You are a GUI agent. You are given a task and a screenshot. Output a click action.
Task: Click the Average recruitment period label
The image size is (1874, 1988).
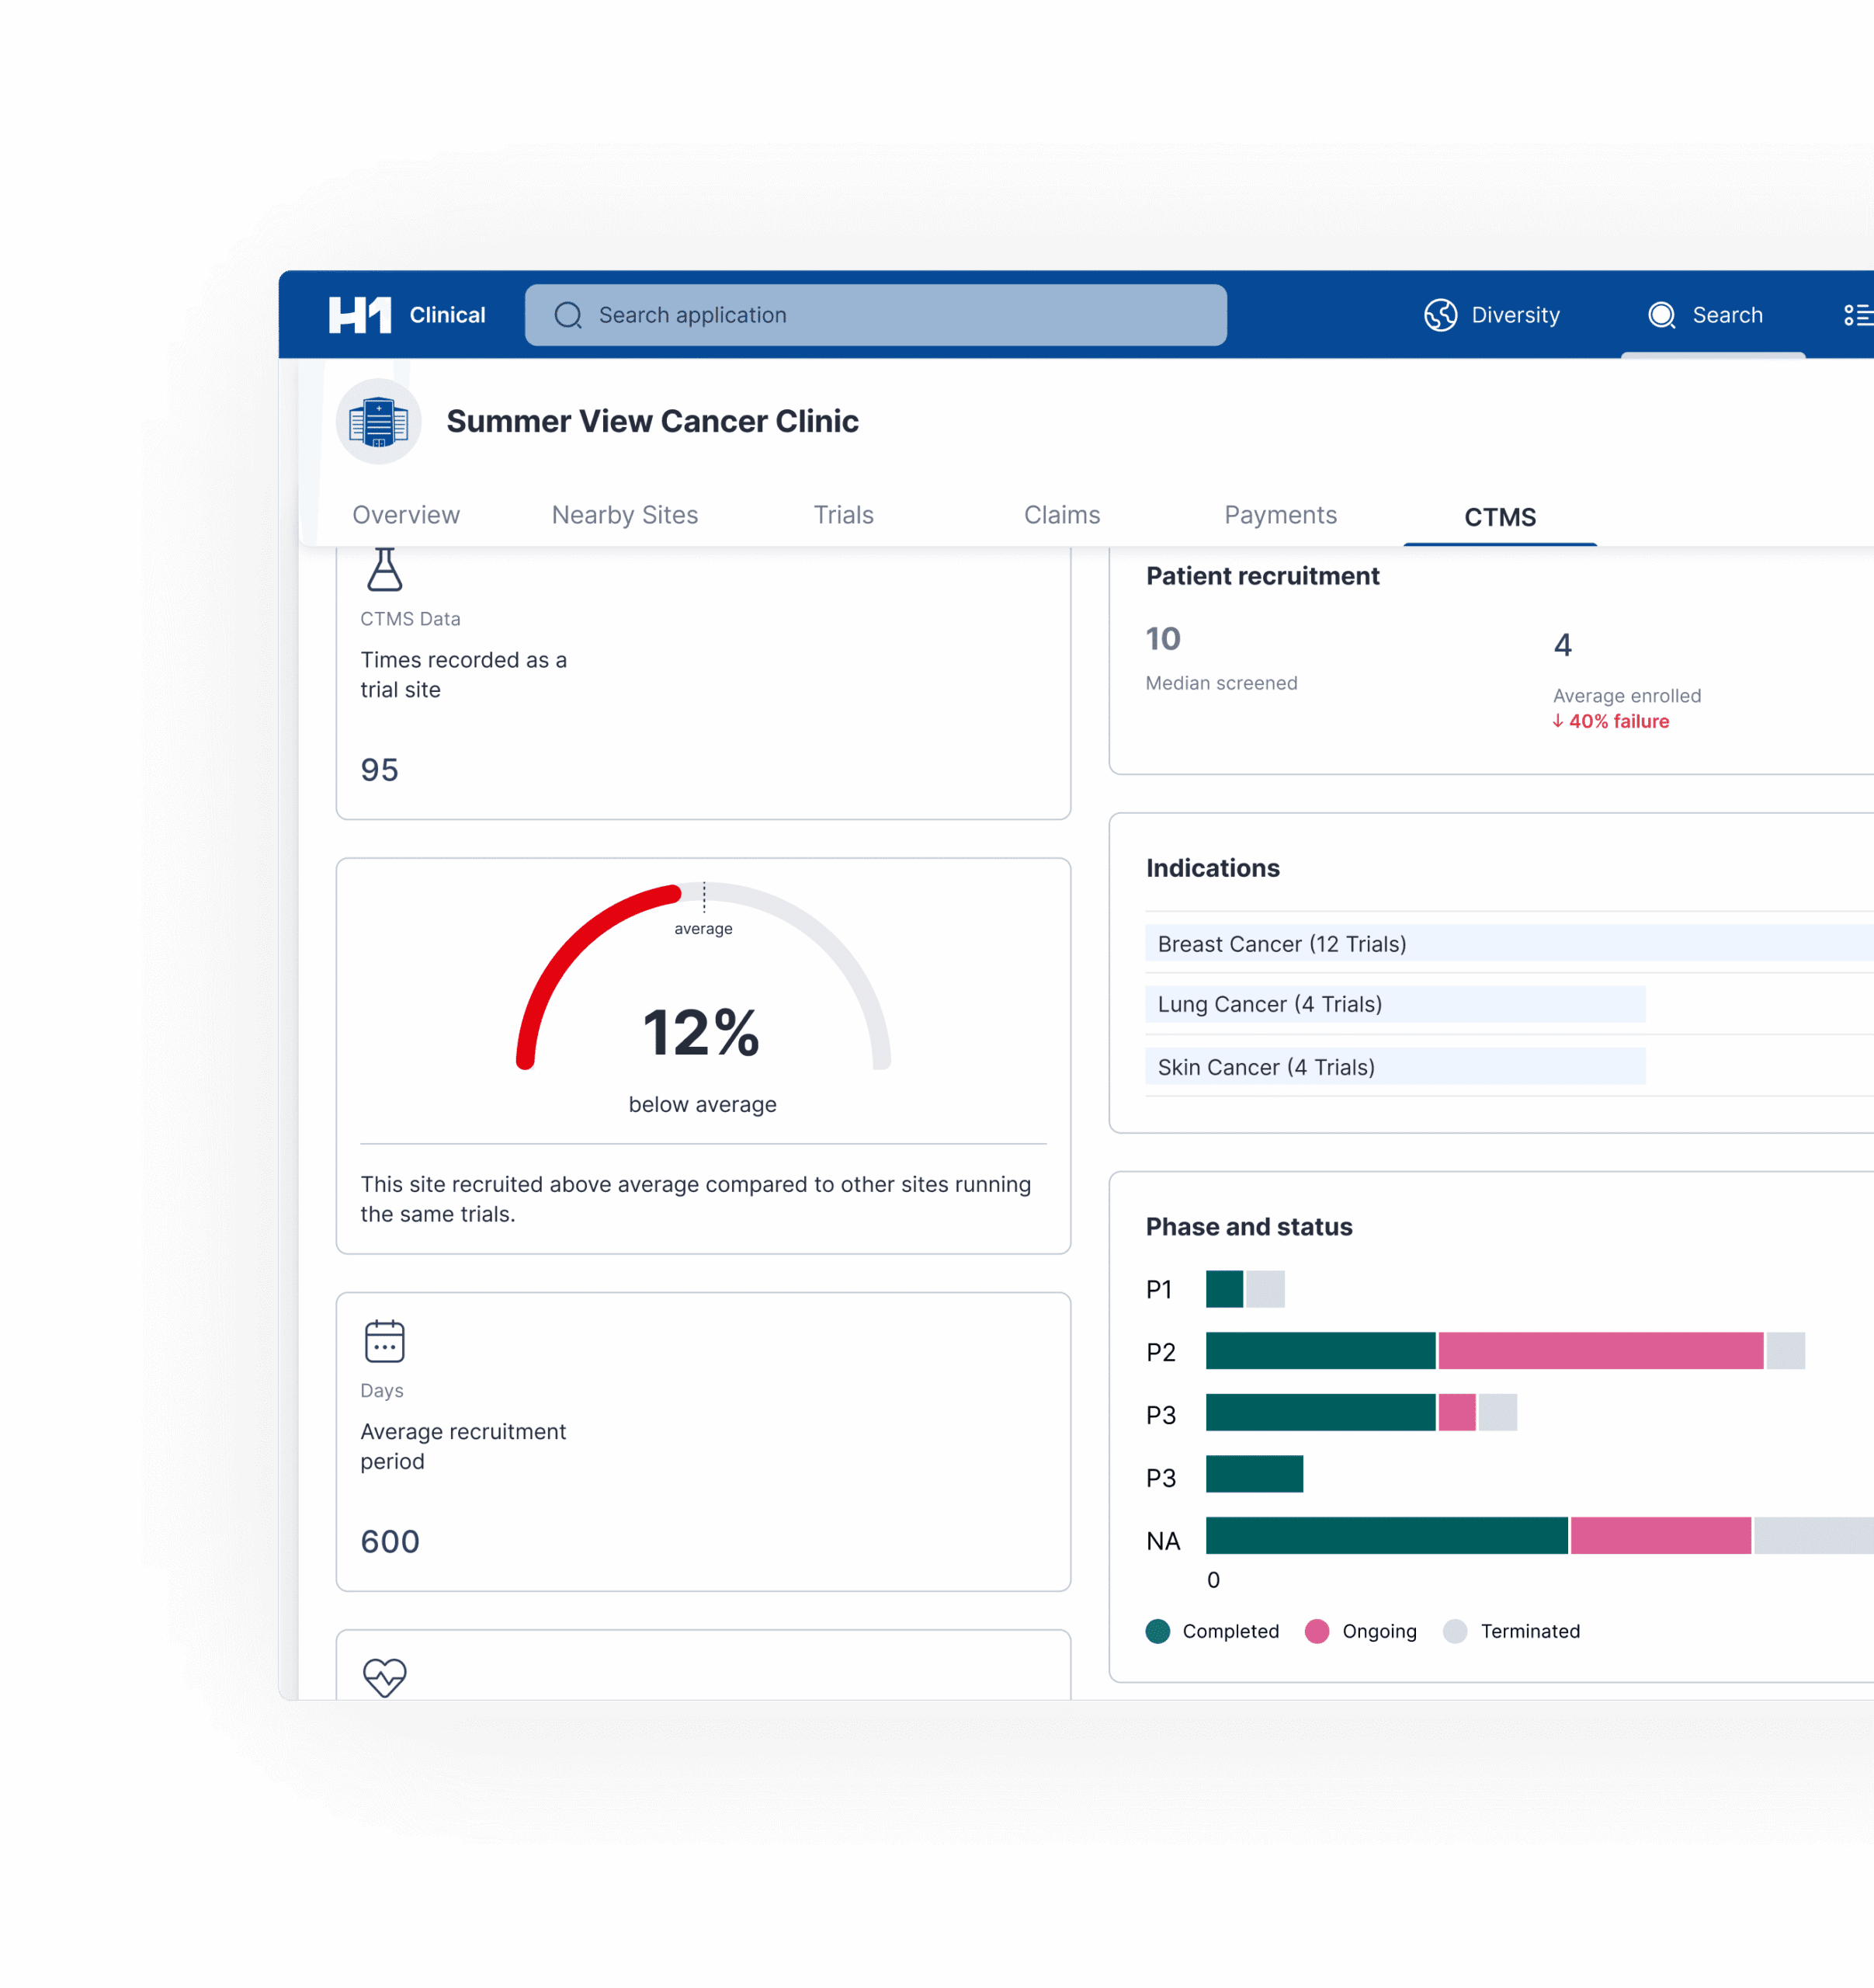tap(463, 1446)
